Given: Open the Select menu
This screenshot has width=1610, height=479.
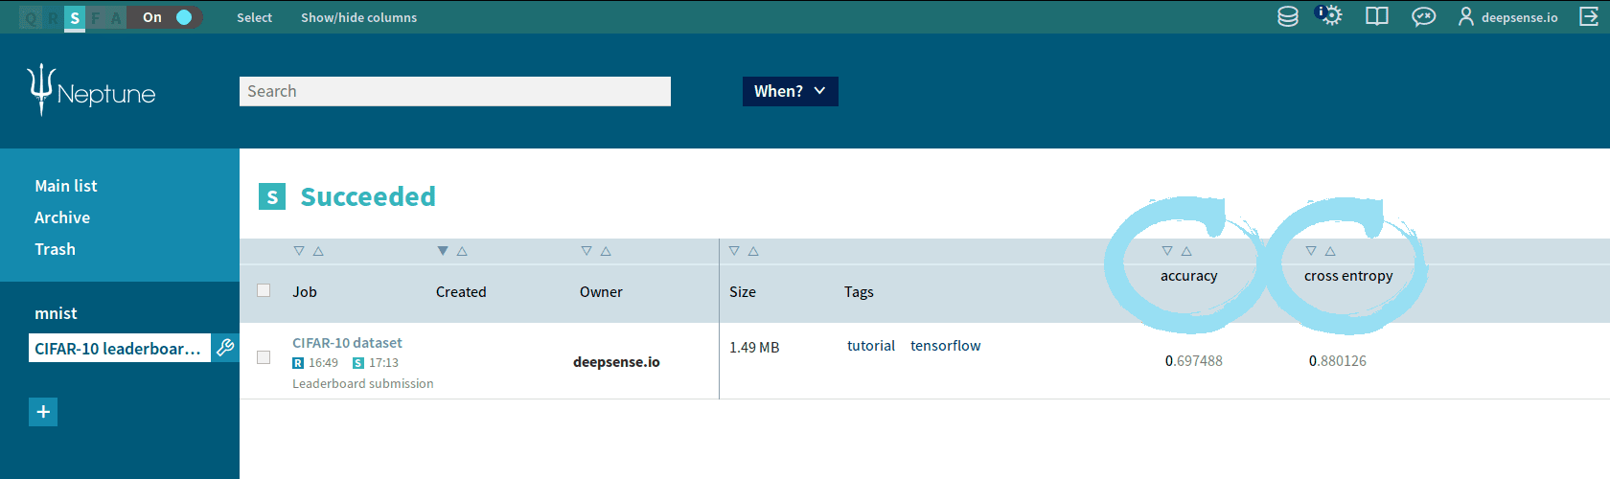Looking at the screenshot, I should [x=254, y=17].
